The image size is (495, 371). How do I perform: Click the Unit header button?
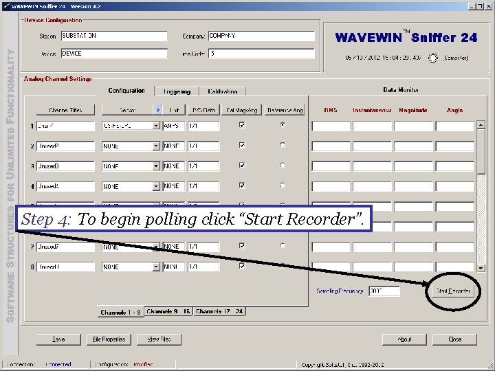click(174, 110)
